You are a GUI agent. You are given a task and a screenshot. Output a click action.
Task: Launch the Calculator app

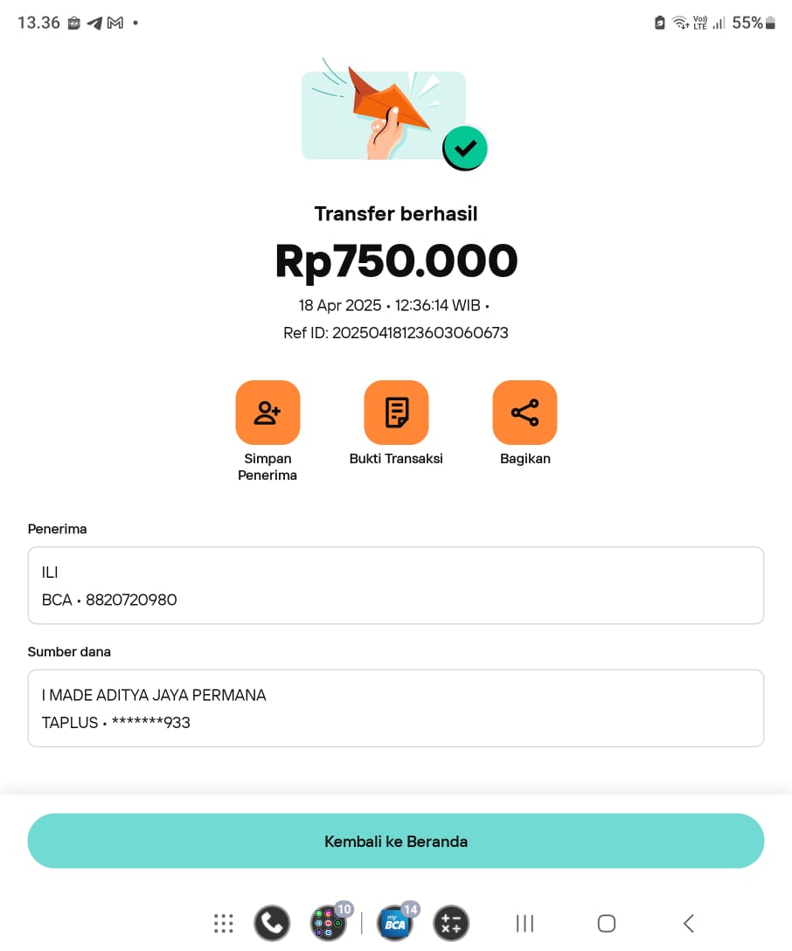451,923
